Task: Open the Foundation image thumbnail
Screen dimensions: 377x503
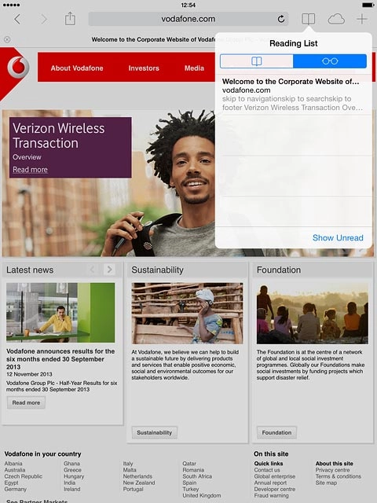Action: click(x=313, y=314)
